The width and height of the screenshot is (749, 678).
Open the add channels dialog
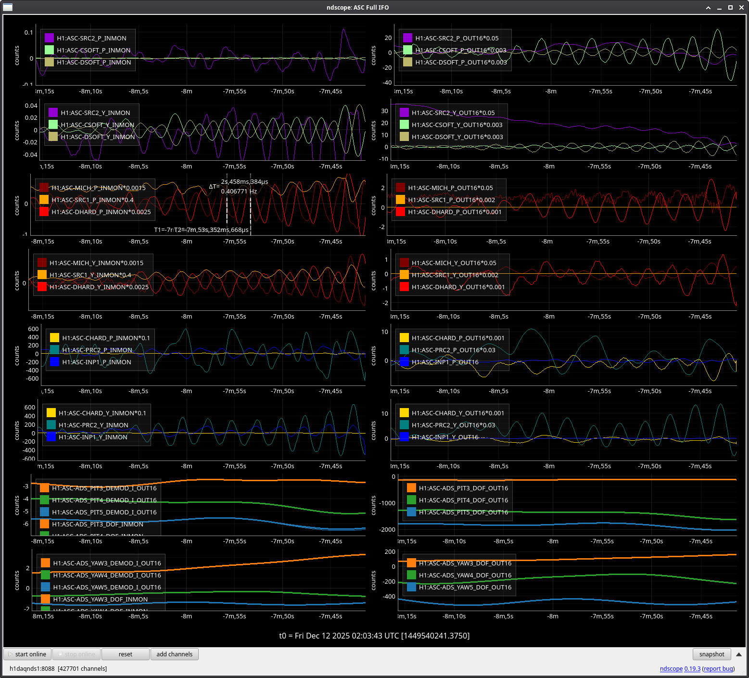tap(174, 654)
